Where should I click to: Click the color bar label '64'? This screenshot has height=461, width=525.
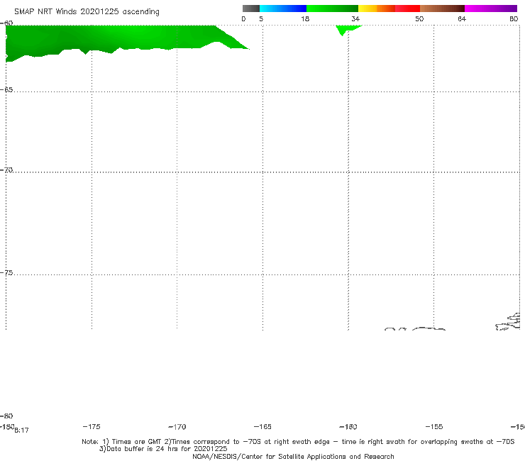coord(462,19)
